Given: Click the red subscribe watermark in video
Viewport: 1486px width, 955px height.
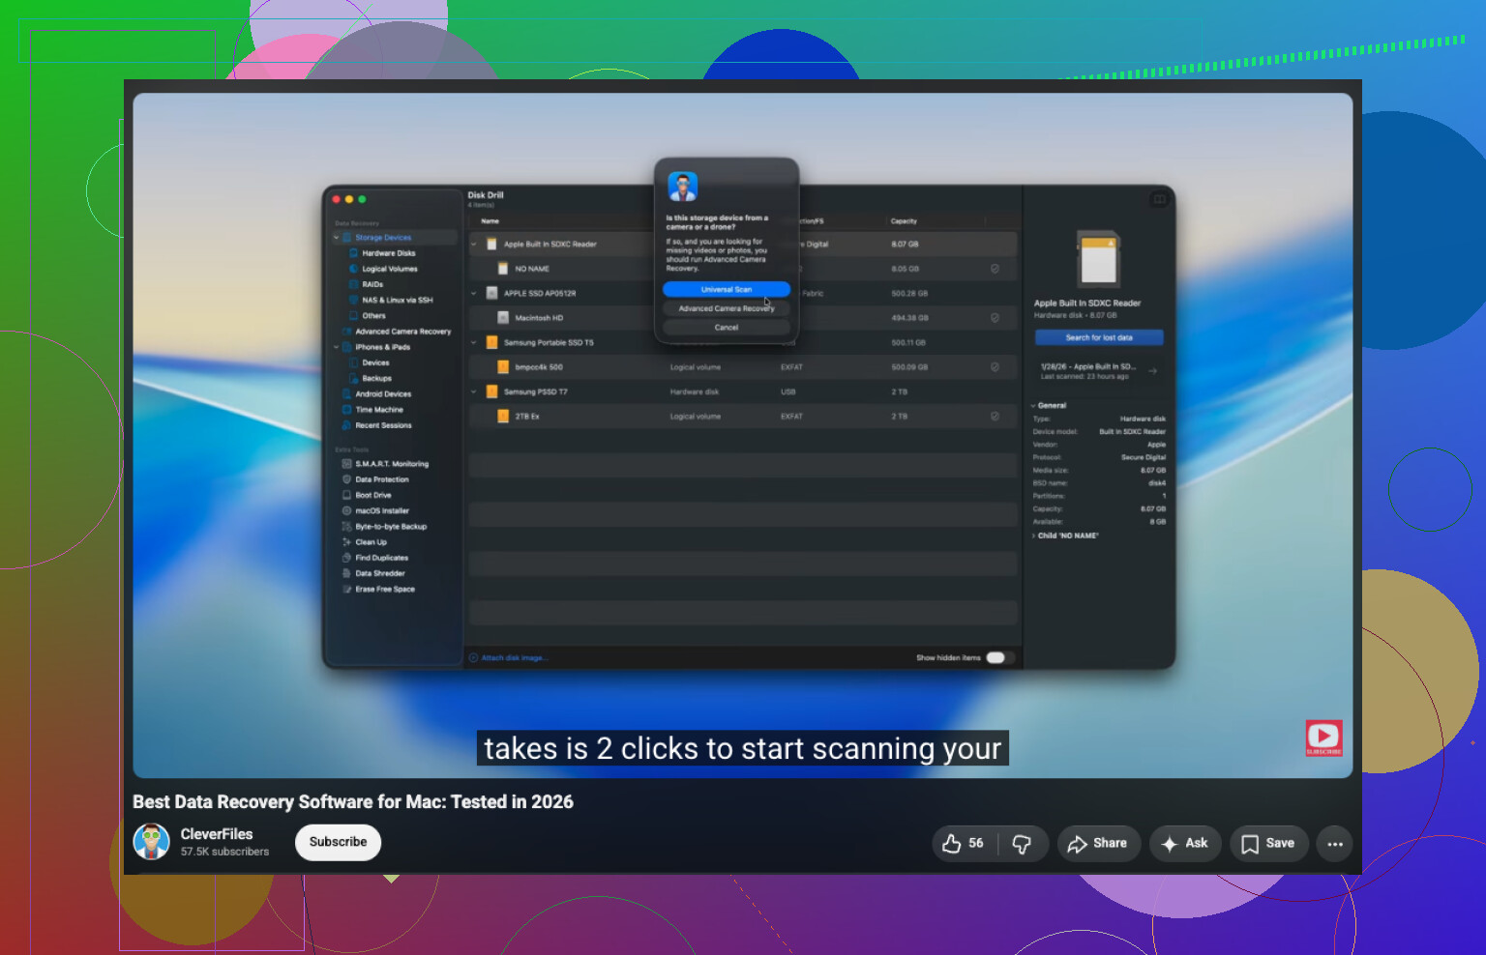Looking at the screenshot, I should pos(1323,738).
